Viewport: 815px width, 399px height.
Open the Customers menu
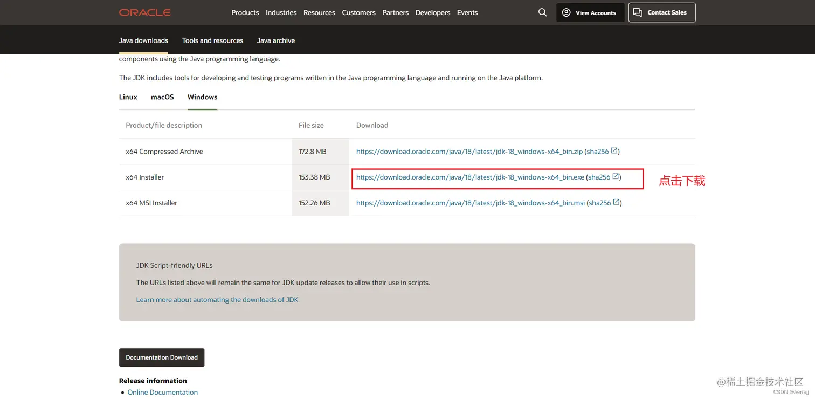(x=358, y=12)
